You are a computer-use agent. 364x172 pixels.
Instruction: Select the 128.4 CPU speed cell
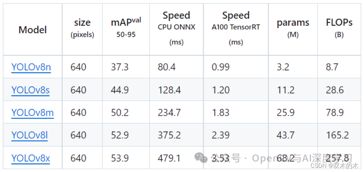click(x=169, y=90)
